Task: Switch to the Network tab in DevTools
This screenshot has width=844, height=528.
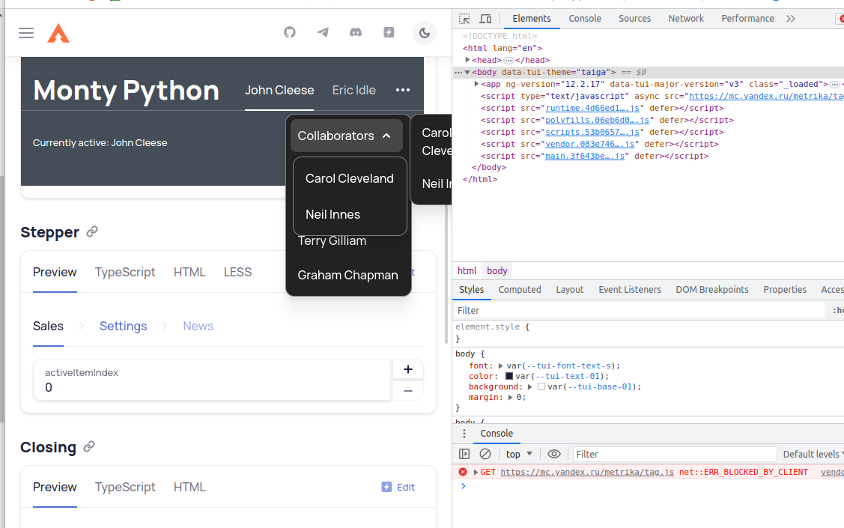Action: coord(685,18)
